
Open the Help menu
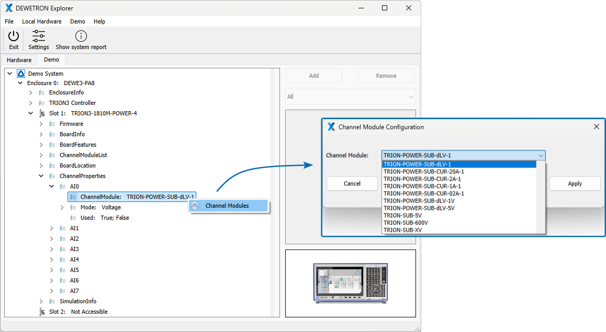pos(99,21)
